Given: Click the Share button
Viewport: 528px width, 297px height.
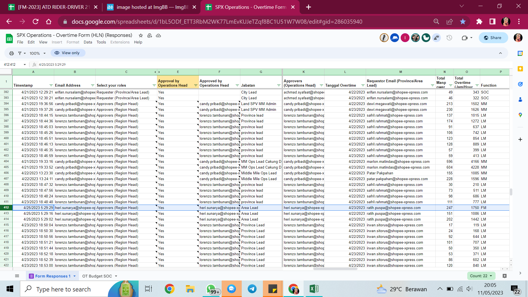Looking at the screenshot, I should click(x=493, y=38).
